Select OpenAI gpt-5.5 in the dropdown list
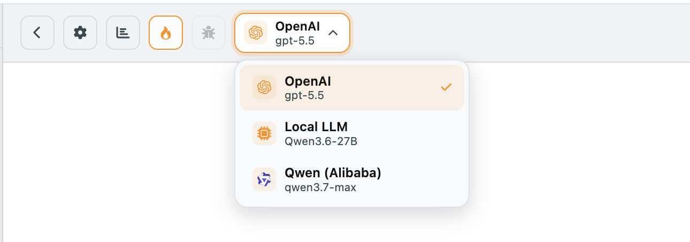 352,88
